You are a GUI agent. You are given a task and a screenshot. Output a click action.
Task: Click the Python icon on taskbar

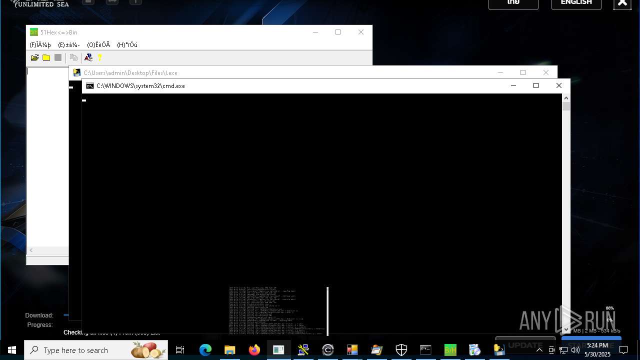pos(499,350)
